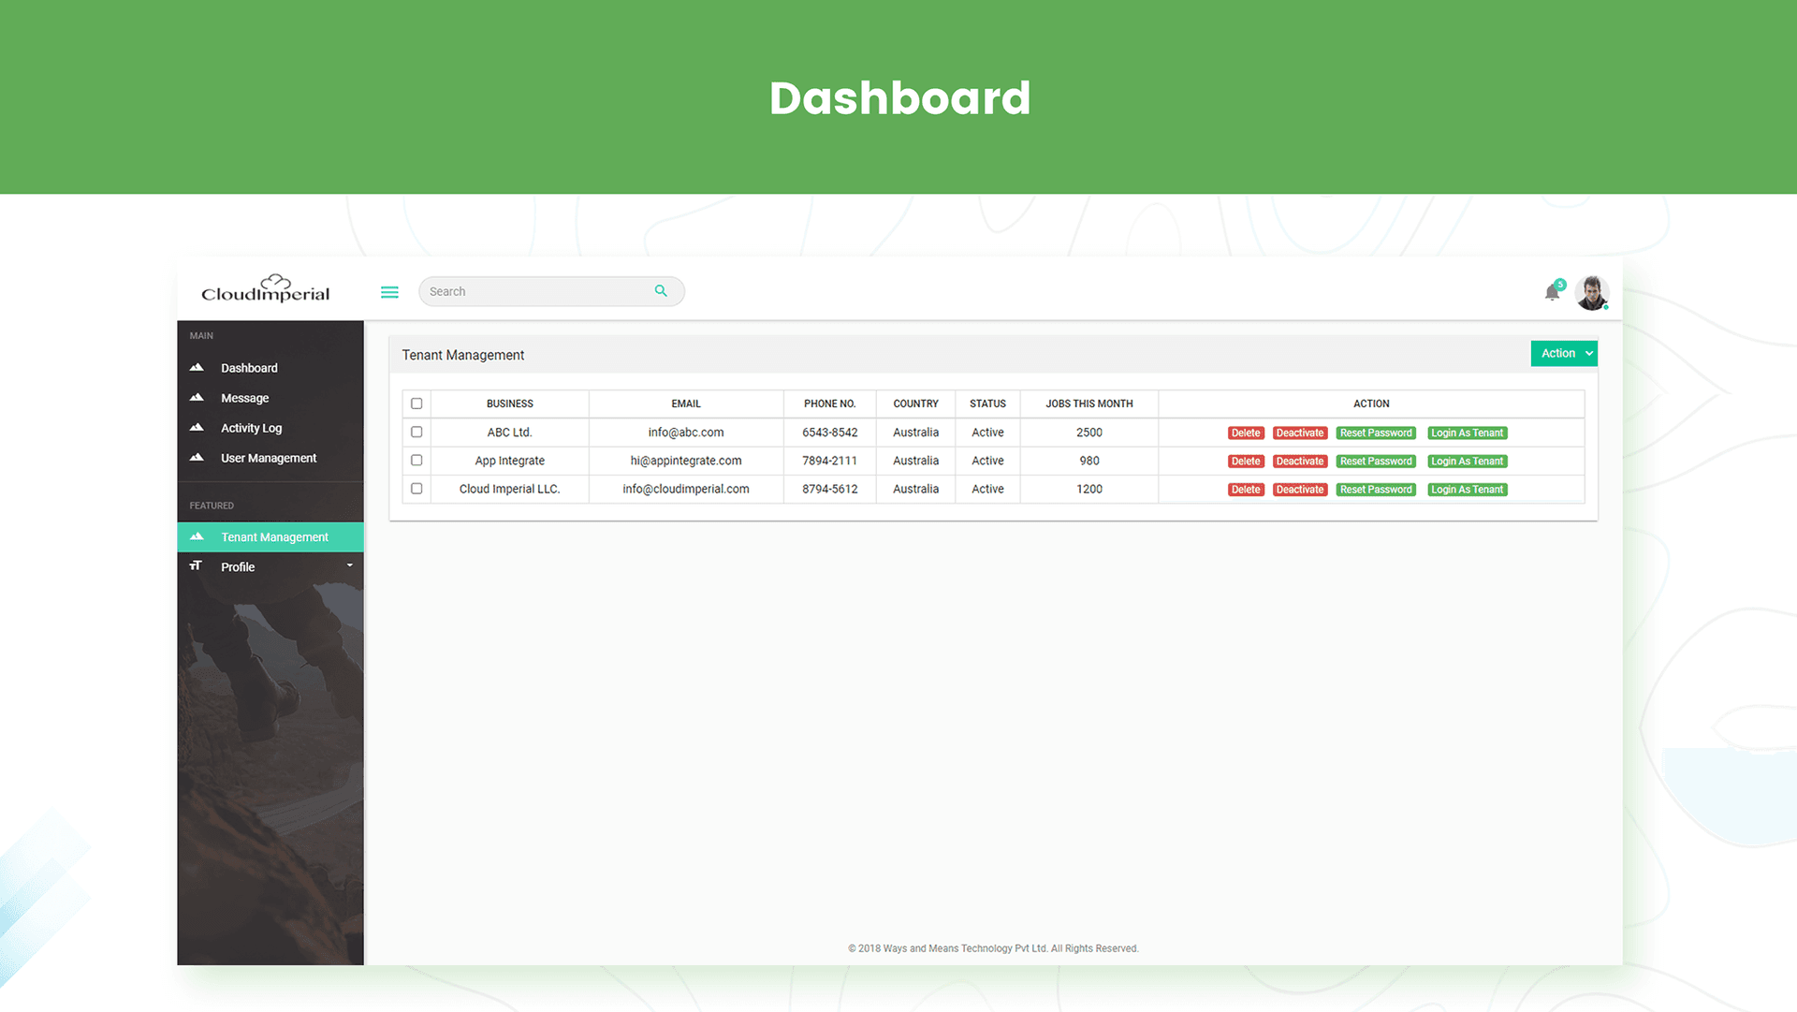Reset Password for App Integrate

click(x=1376, y=461)
